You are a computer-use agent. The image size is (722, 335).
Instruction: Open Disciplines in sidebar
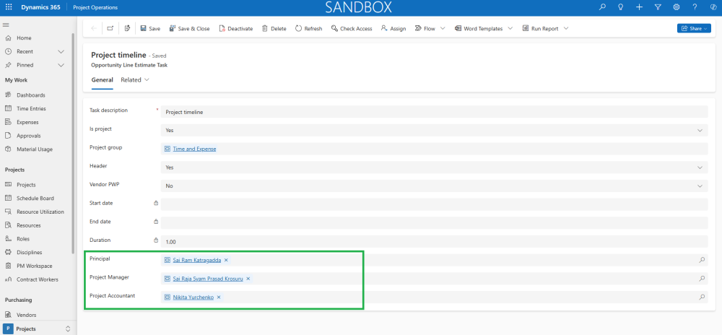tap(29, 253)
